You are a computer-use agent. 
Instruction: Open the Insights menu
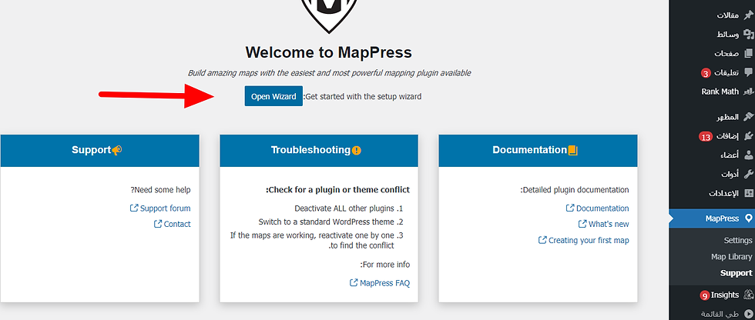712,295
